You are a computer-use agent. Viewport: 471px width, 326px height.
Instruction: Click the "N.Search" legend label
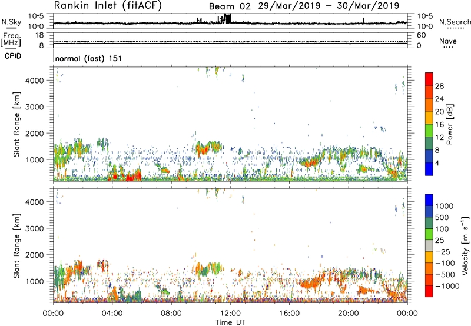tap(455, 22)
